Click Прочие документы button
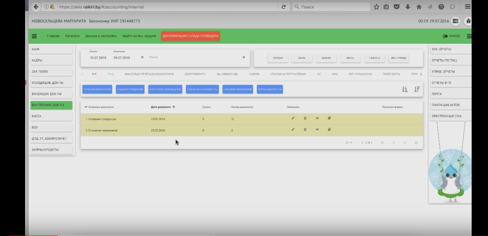The width and height of the screenshot is (488, 236). click(x=270, y=89)
